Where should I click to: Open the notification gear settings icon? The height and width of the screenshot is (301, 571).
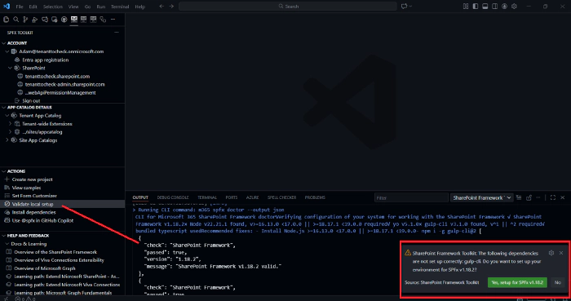pyautogui.click(x=551, y=253)
